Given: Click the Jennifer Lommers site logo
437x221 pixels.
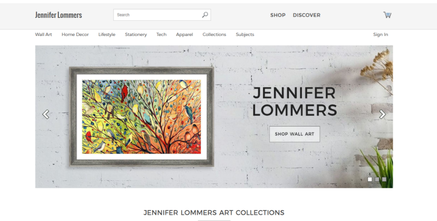Looking at the screenshot, I should [59, 15].
